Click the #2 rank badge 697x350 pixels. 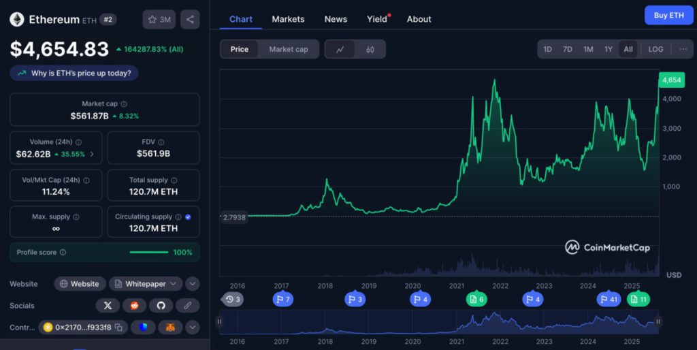[x=108, y=20]
